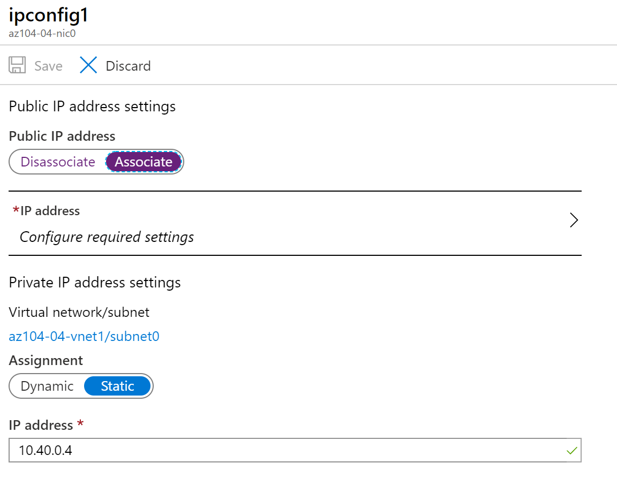
Task: Open the az104-04-vnet1/subnet0 link
Action: (84, 336)
